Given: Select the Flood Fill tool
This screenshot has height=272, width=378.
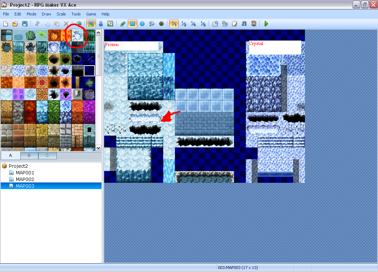Looking at the screenshot, I should [x=152, y=24].
